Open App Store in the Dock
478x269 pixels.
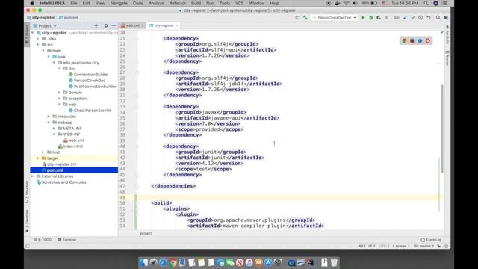pyautogui.click(x=268, y=262)
